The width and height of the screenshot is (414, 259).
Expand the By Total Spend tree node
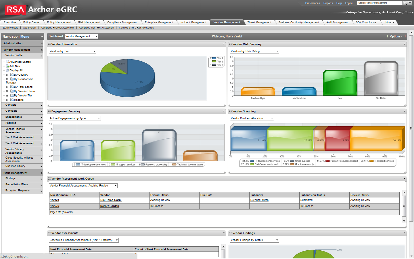pos(7,87)
